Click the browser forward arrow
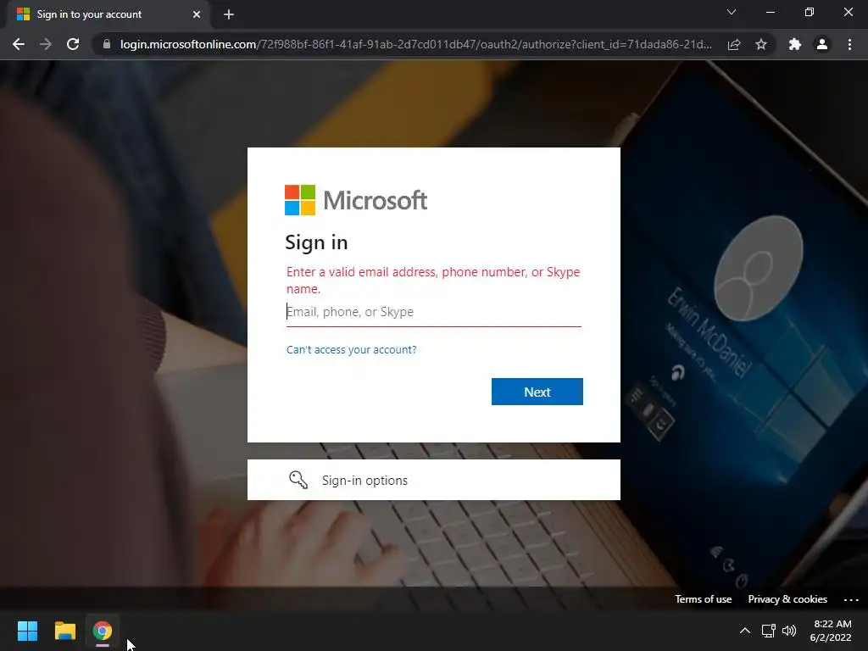868x651 pixels. (46, 44)
